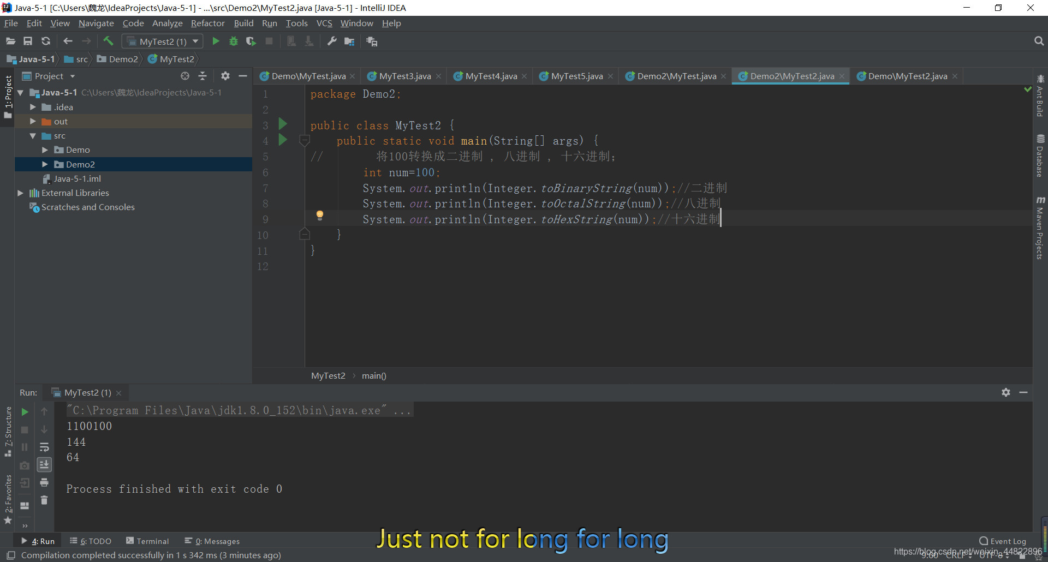Screen dimensions: 1048x562
Task: Expand the .idea folder
Action: (33, 107)
